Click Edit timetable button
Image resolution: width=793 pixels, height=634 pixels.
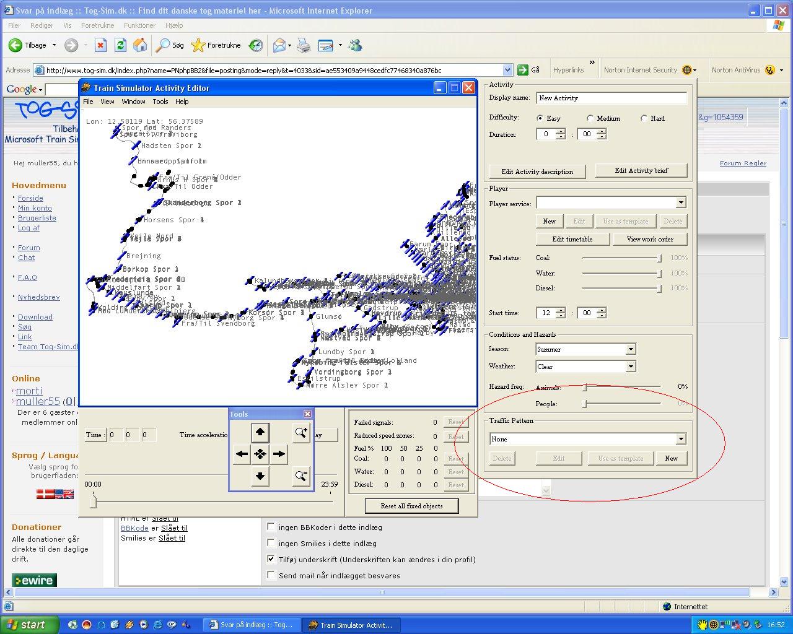(x=572, y=239)
